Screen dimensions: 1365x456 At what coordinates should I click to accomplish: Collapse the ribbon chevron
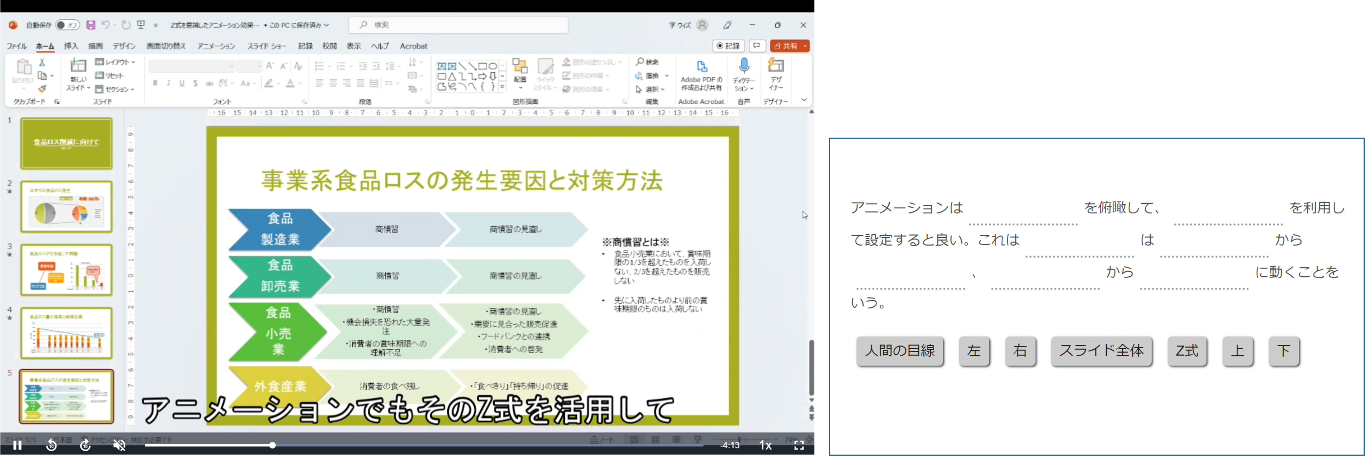tap(804, 100)
